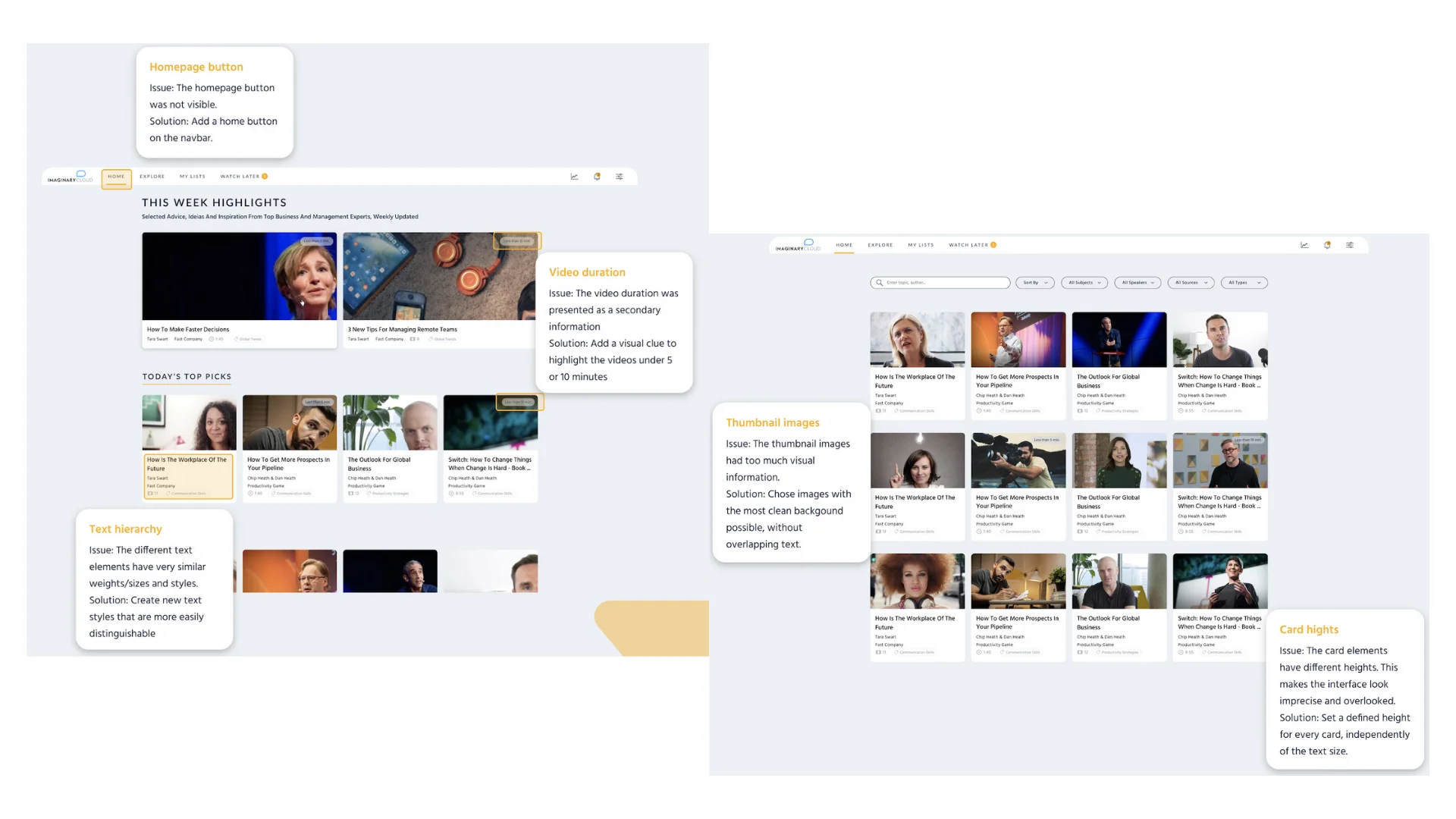Click the magnifier icon in the search field
The height and width of the screenshot is (819, 1456).
pyautogui.click(x=880, y=283)
